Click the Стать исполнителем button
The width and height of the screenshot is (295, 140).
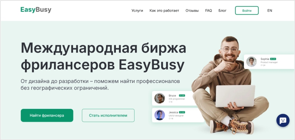click(108, 115)
